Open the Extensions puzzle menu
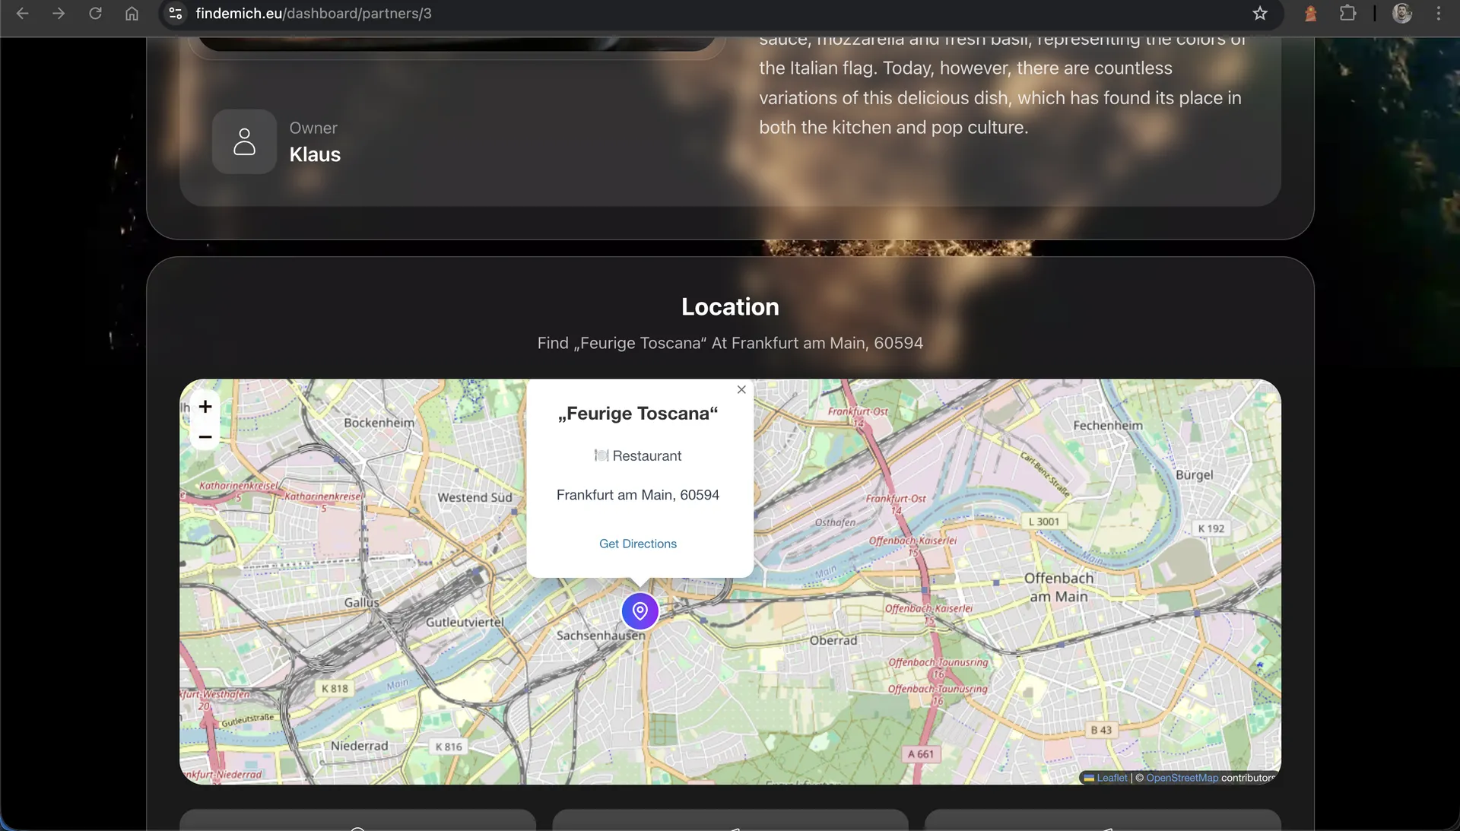 point(1347,14)
